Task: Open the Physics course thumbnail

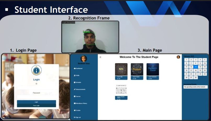Action: pyautogui.click(x=137, y=70)
